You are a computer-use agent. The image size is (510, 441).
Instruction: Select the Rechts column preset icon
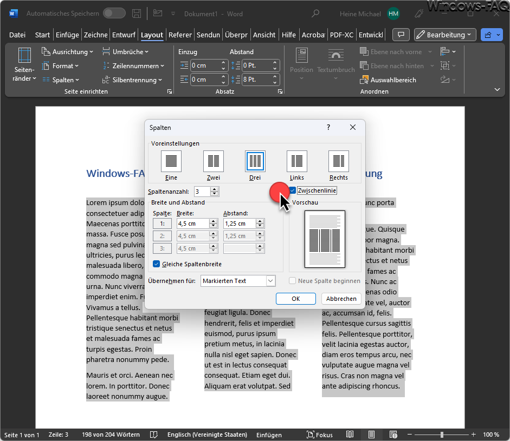click(x=339, y=161)
